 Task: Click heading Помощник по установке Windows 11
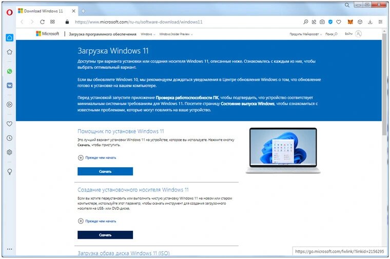coord(121,131)
